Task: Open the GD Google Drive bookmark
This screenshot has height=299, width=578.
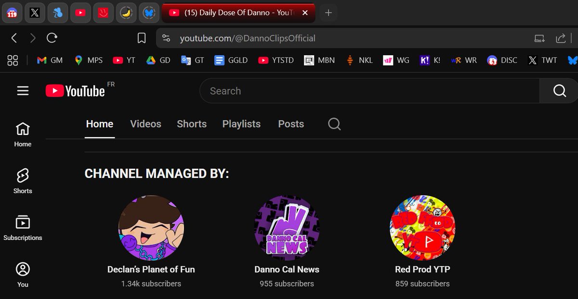Action: [158, 60]
